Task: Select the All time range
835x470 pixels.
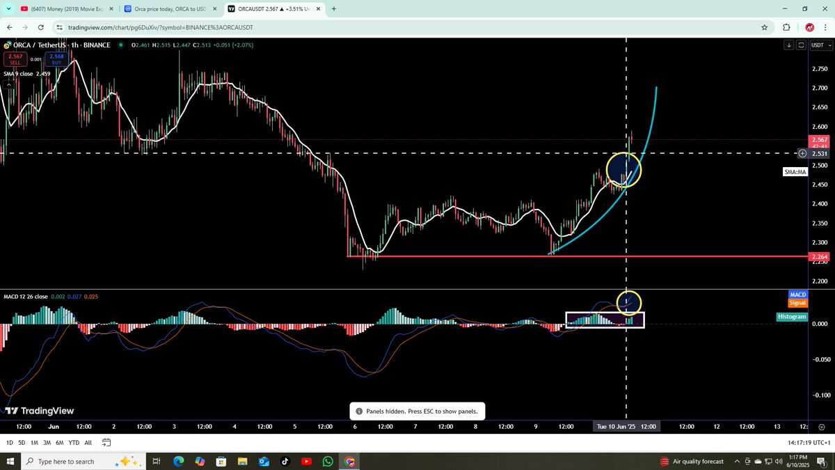Action: click(88, 443)
